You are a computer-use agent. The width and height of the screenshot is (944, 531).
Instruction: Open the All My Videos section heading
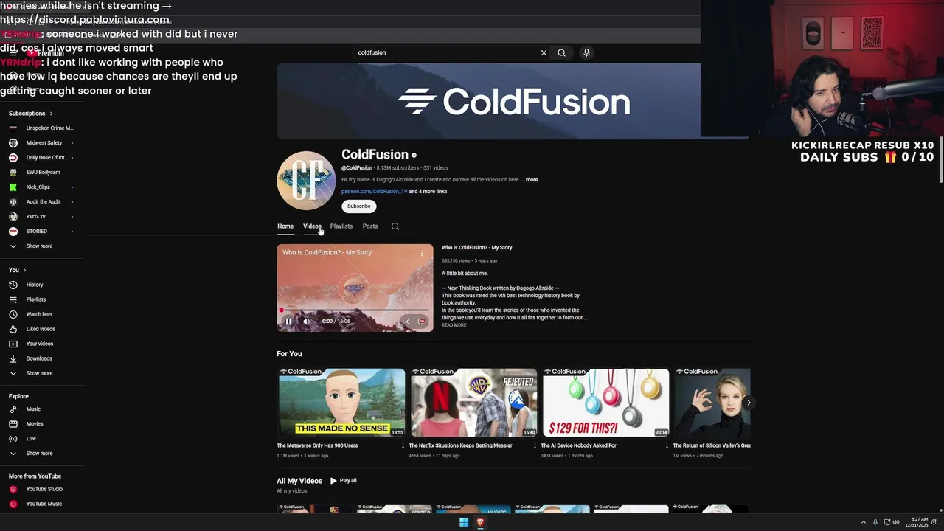[x=299, y=481]
